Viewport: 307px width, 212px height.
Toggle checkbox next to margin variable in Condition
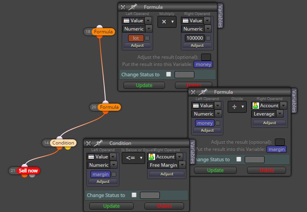coord(114,174)
